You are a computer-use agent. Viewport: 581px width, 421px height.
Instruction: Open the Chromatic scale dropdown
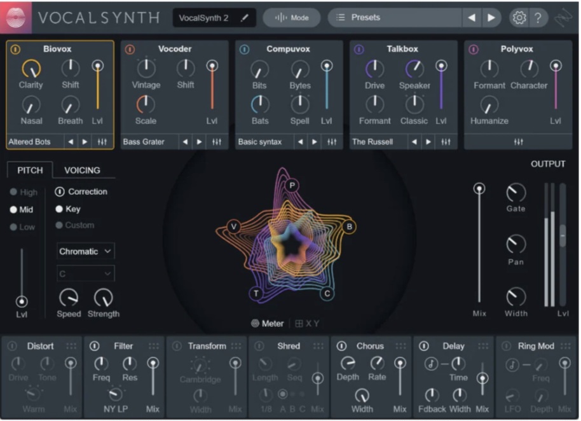[x=86, y=251]
